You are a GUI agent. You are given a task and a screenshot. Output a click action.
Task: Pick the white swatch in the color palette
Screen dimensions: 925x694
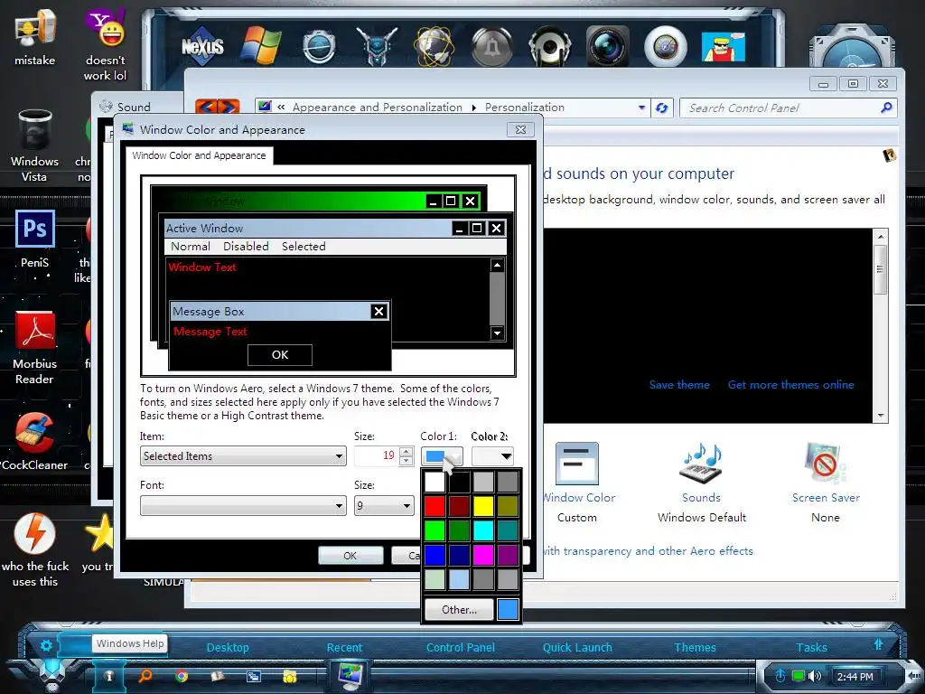434,482
